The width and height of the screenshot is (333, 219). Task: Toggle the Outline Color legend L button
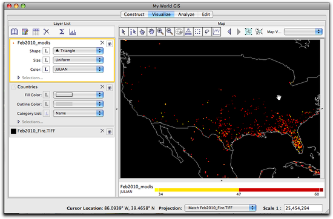pos(46,104)
